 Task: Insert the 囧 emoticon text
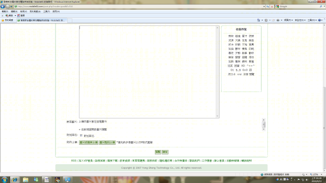click(x=251, y=70)
